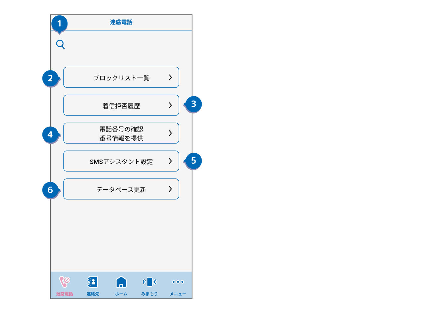The width and height of the screenshot is (441, 315).
Task: Click the number 5 callout badge
Action: [193, 161]
